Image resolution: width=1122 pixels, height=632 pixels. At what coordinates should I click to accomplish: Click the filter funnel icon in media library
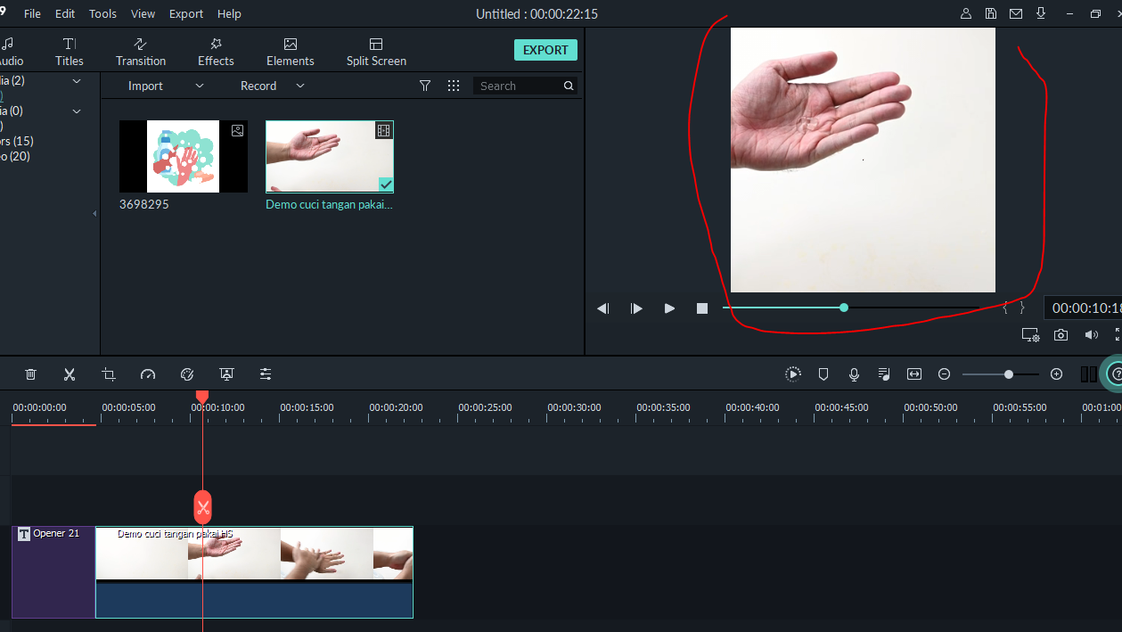pyautogui.click(x=425, y=86)
